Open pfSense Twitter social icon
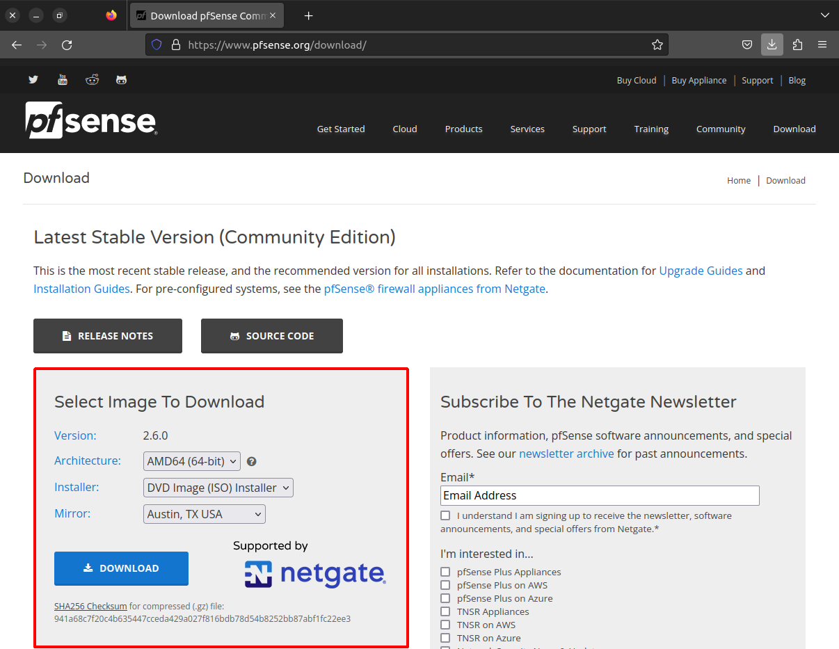The height and width of the screenshot is (649, 839). point(33,80)
